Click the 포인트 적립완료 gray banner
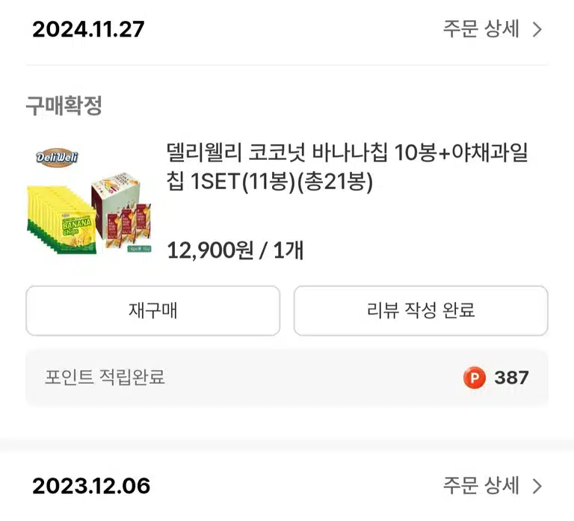 pyautogui.click(x=287, y=377)
